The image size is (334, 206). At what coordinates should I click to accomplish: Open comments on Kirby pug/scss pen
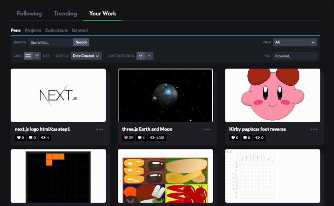click(x=247, y=138)
